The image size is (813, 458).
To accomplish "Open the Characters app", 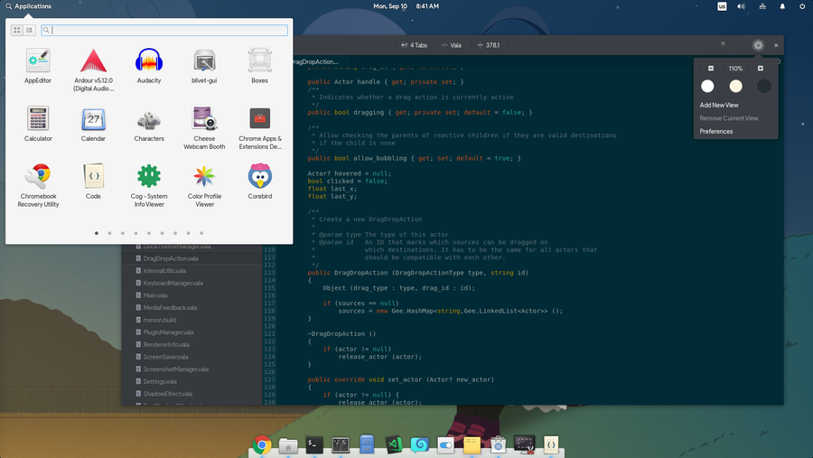I will (x=149, y=119).
